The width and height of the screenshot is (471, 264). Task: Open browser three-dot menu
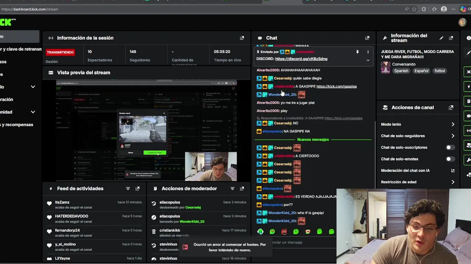[x=454, y=9]
